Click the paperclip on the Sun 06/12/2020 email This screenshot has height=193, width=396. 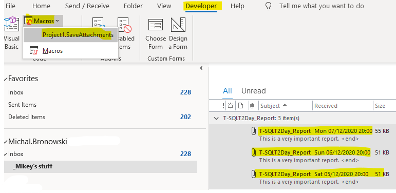click(x=254, y=152)
